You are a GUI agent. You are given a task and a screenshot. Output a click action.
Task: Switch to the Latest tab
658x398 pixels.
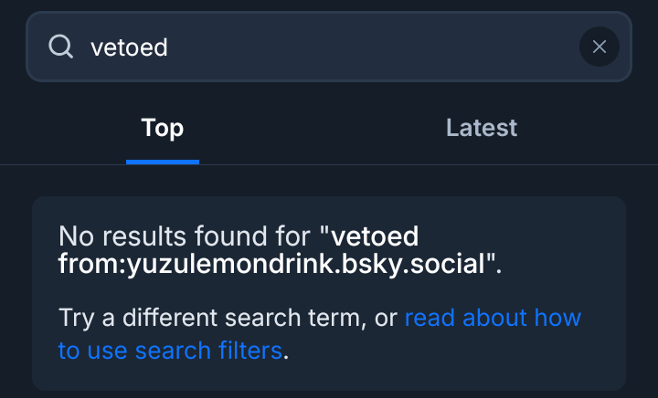[x=482, y=128]
